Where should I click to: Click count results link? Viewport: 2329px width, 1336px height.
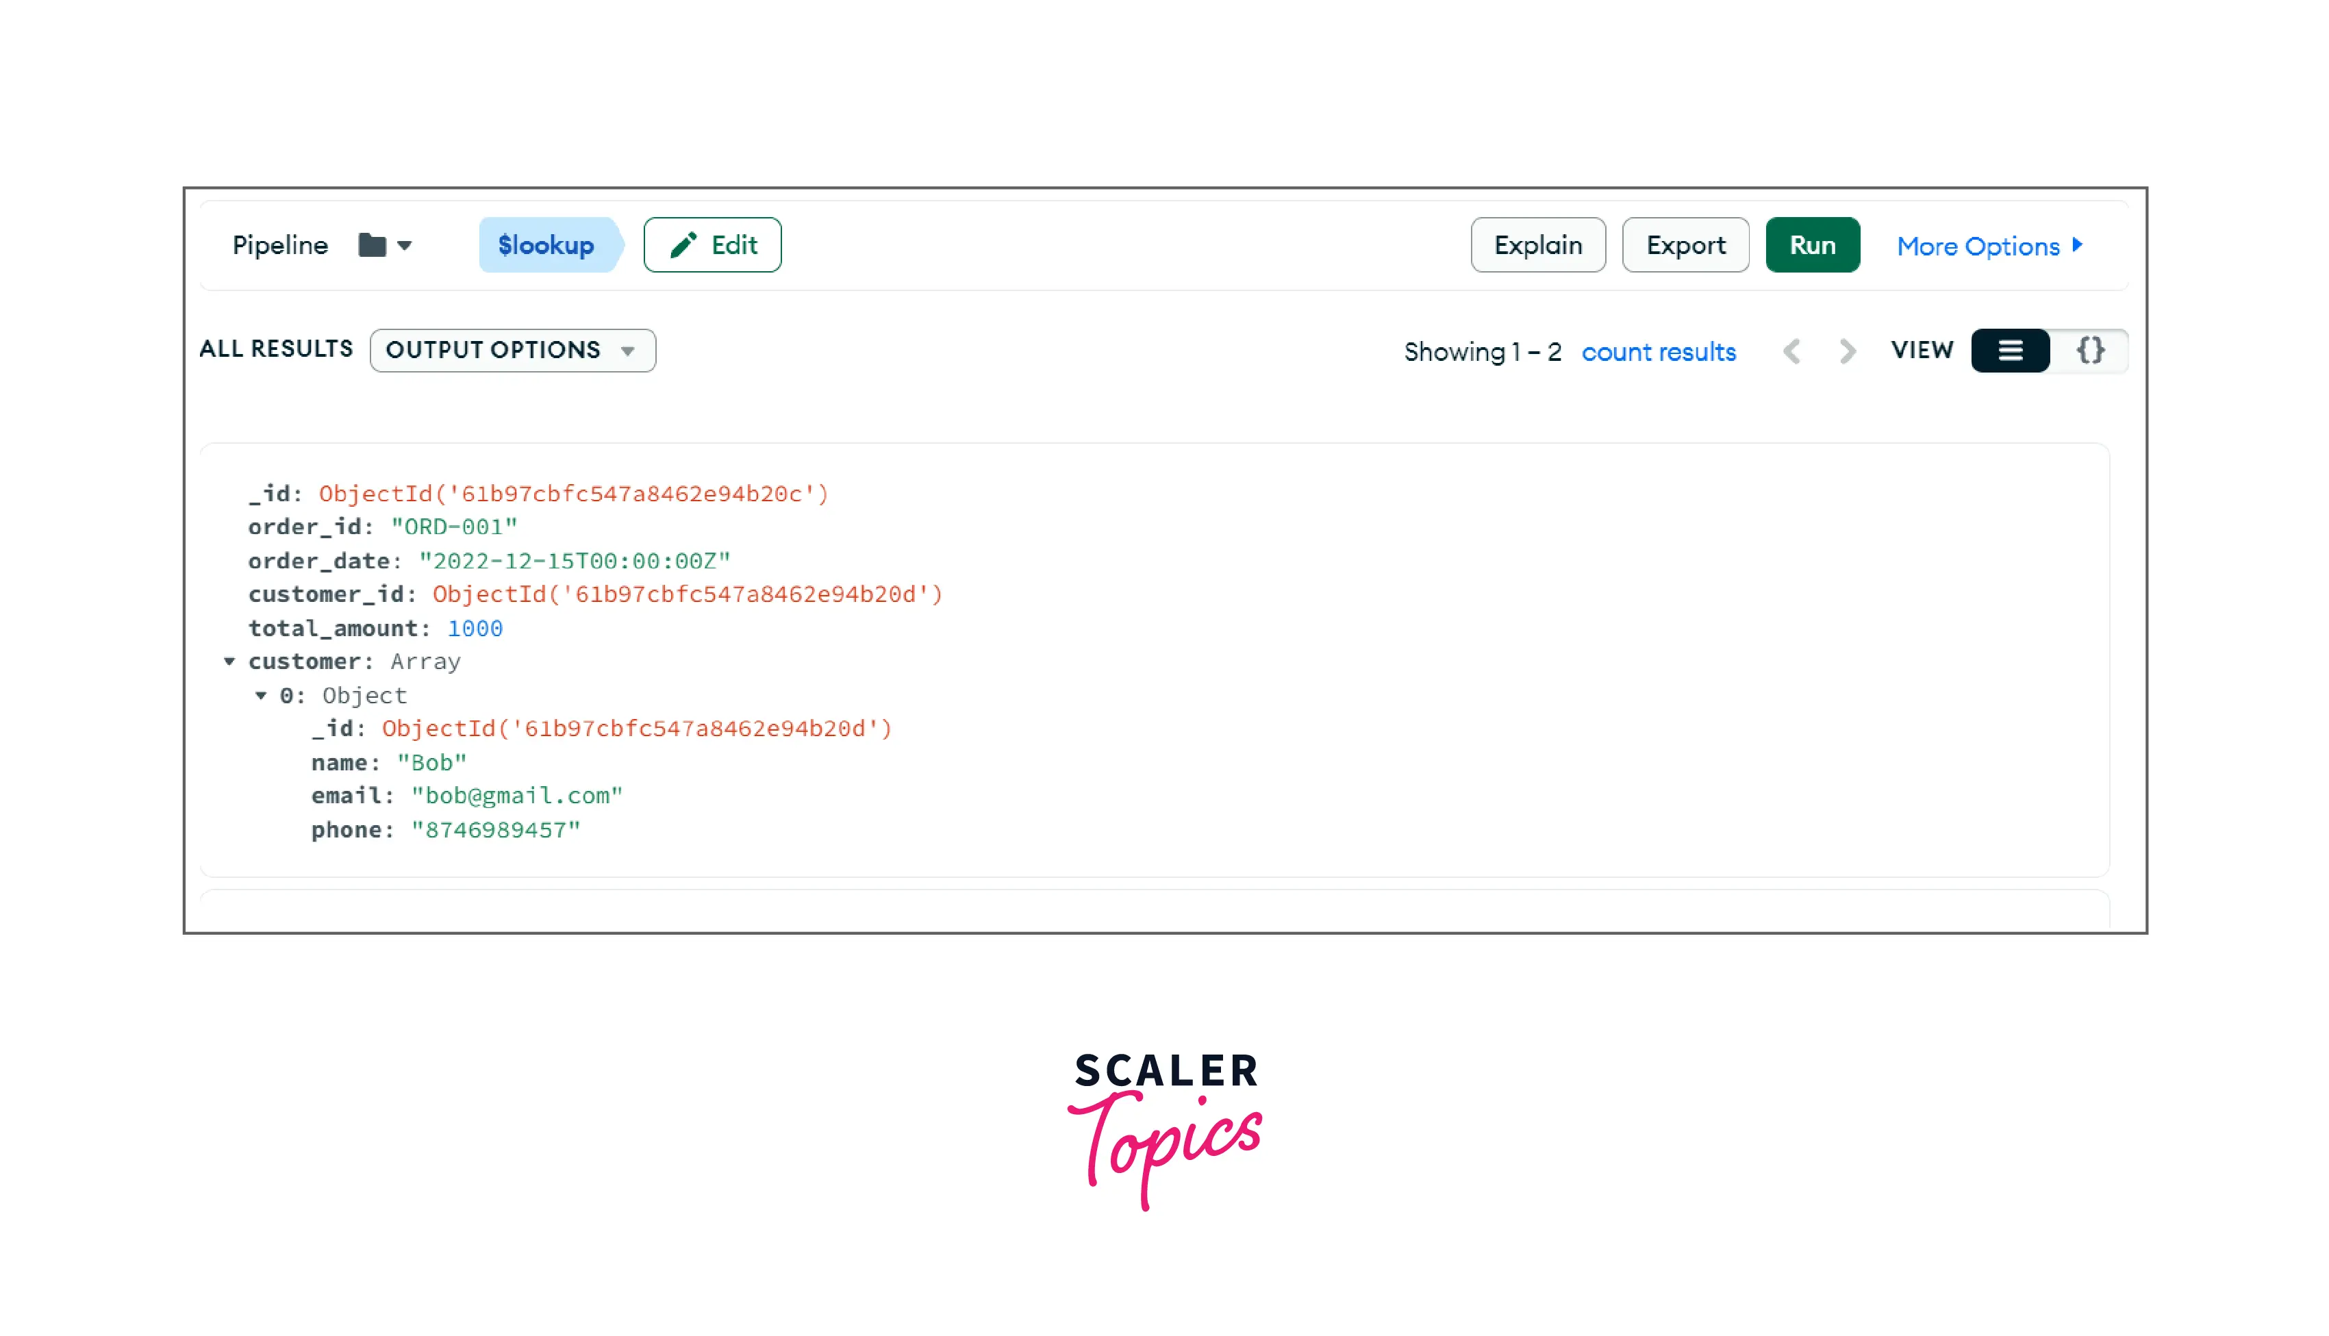[1659, 351]
